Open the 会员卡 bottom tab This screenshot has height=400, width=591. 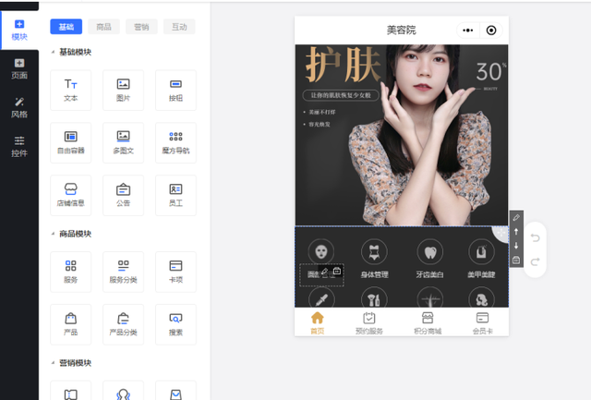(482, 323)
